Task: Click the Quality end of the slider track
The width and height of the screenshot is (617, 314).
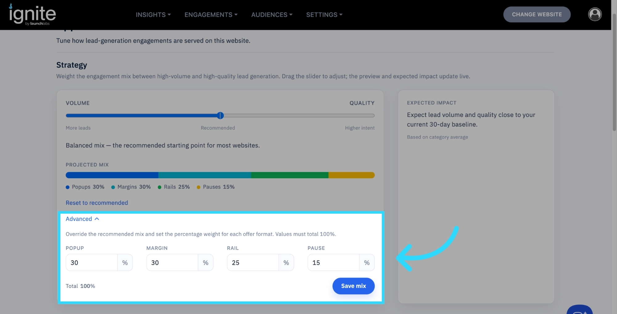Action: click(372, 115)
